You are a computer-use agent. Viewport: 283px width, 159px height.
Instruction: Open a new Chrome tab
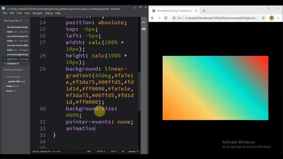tap(204, 11)
